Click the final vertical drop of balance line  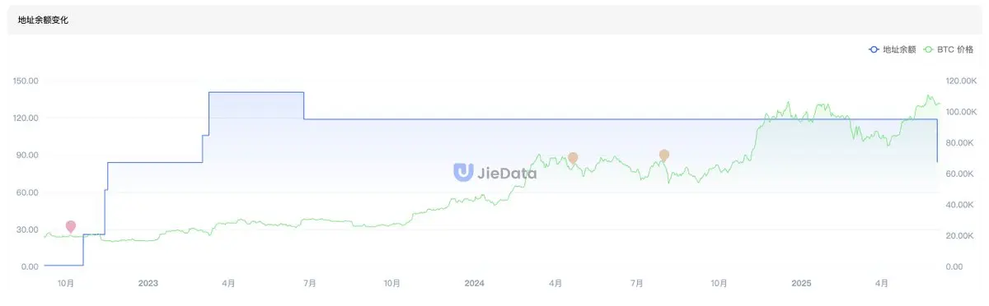tap(938, 141)
